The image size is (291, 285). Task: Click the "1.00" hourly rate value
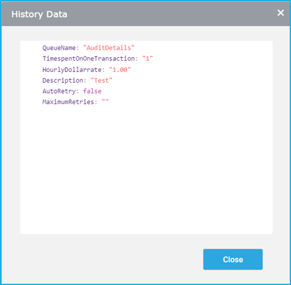click(120, 70)
